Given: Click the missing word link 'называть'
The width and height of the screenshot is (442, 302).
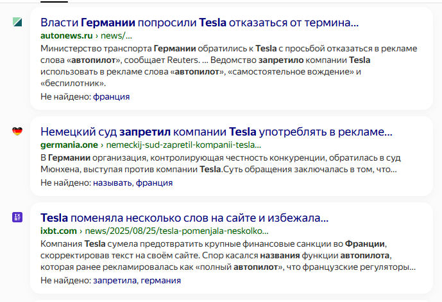Looking at the screenshot, I should (113, 182).
